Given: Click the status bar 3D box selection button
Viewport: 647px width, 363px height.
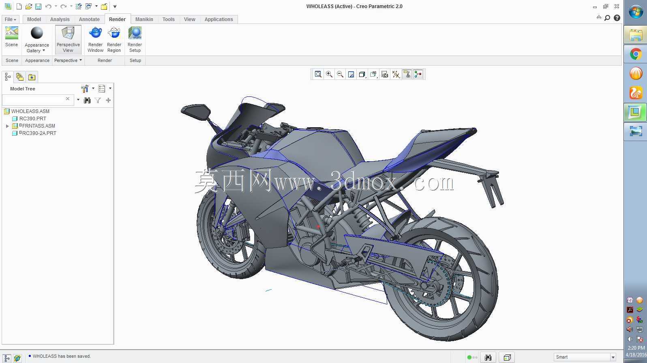Looking at the screenshot, I should point(507,357).
